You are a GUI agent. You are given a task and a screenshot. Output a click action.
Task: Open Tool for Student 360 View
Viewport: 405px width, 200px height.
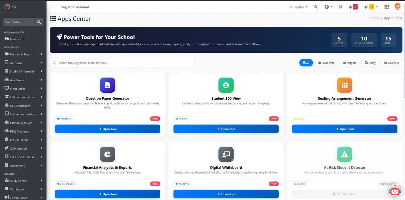226,129
